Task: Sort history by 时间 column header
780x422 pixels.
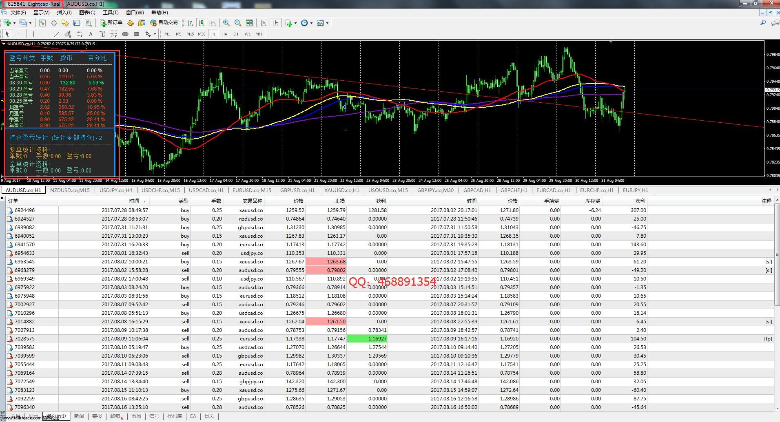Action: tap(134, 201)
